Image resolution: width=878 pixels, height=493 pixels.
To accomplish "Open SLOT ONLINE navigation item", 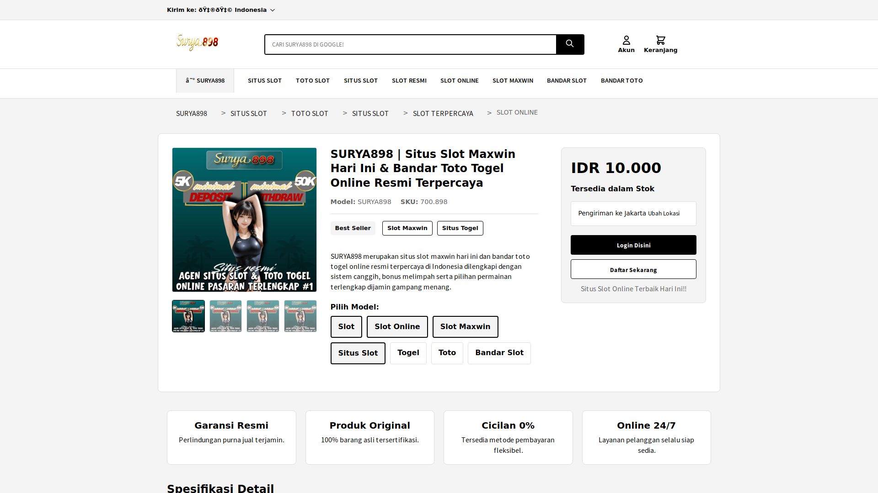I will point(460,80).
